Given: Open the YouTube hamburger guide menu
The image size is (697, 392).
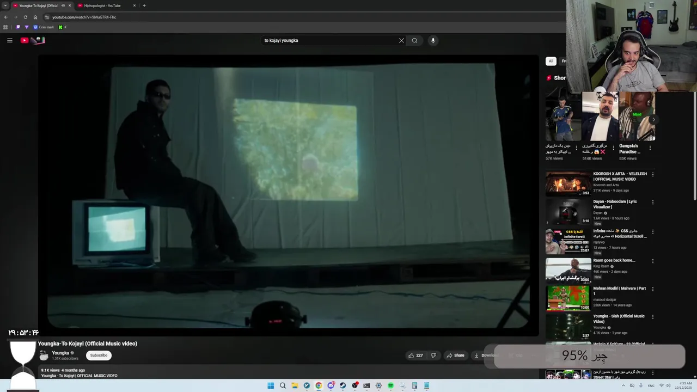Looking at the screenshot, I should [9, 40].
